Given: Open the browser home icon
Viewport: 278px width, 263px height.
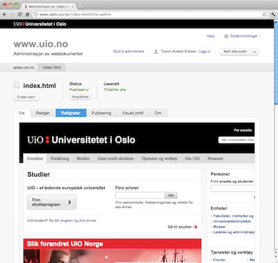Looking at the screenshot, I should click(x=27, y=14).
